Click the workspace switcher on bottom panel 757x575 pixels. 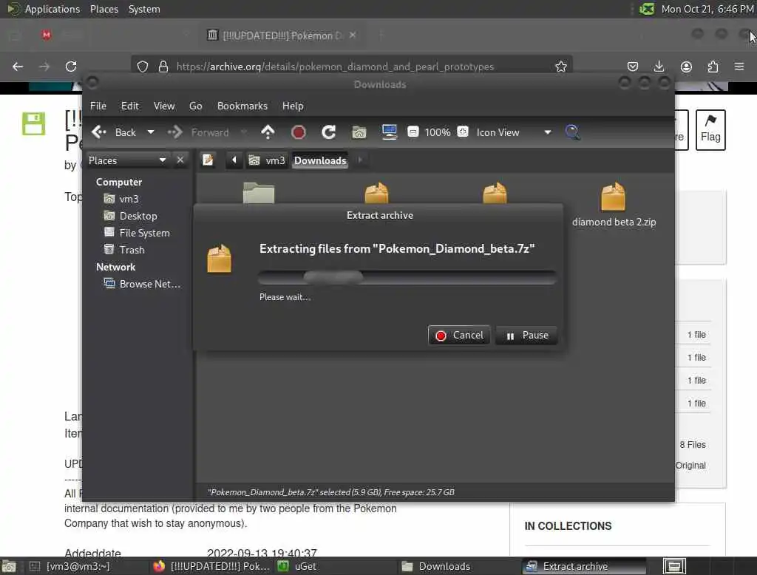(674, 566)
